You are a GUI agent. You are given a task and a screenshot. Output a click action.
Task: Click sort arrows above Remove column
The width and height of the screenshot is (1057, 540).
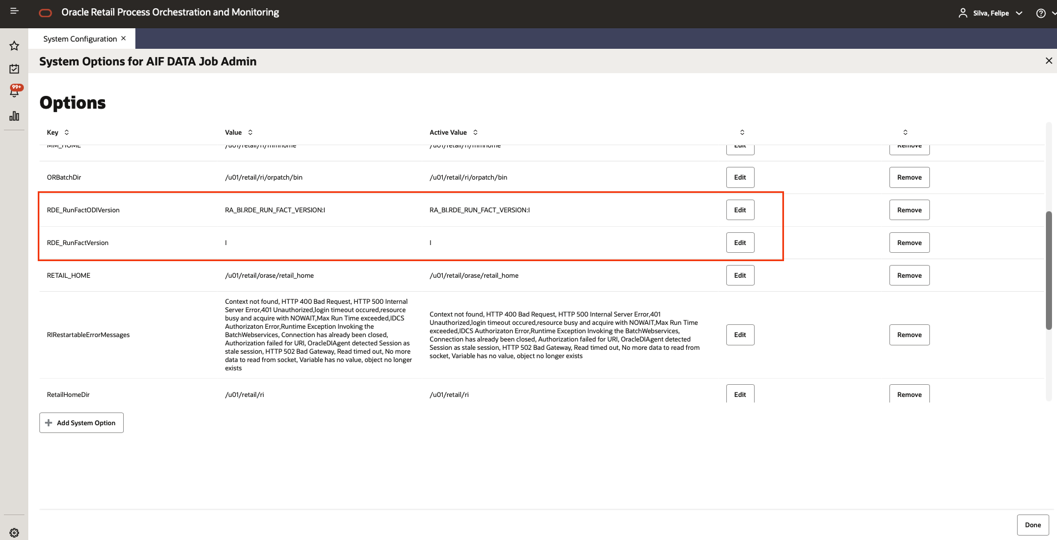[x=906, y=133]
